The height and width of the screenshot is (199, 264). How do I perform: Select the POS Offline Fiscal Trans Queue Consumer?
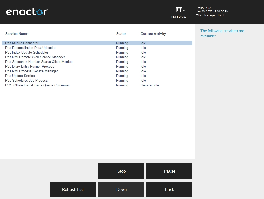(x=37, y=85)
